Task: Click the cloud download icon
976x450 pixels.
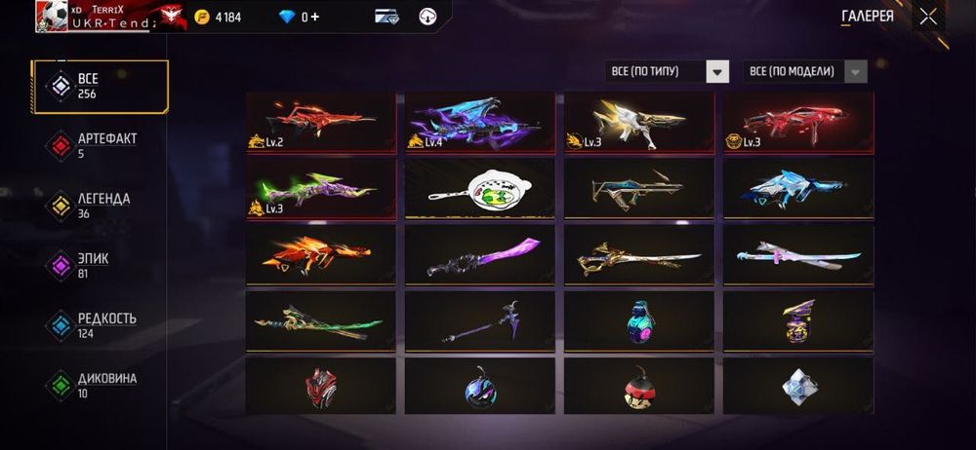Action: pos(427,17)
